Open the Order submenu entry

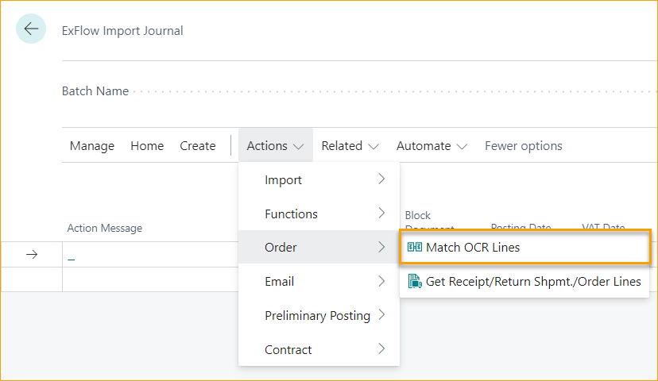click(x=319, y=247)
